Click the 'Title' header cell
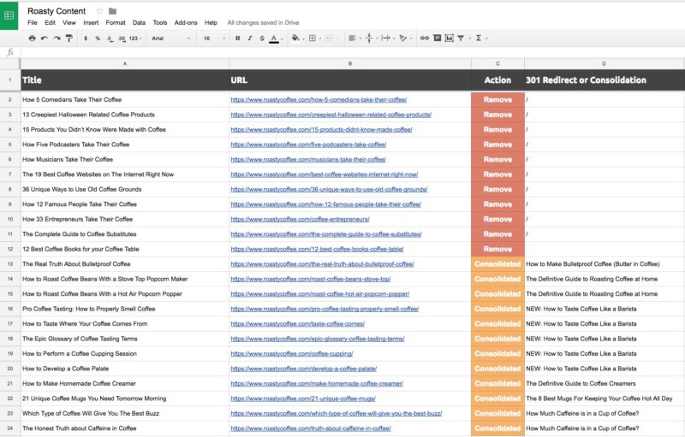Image resolution: width=685 pixels, height=437 pixels. pyautogui.click(x=124, y=80)
